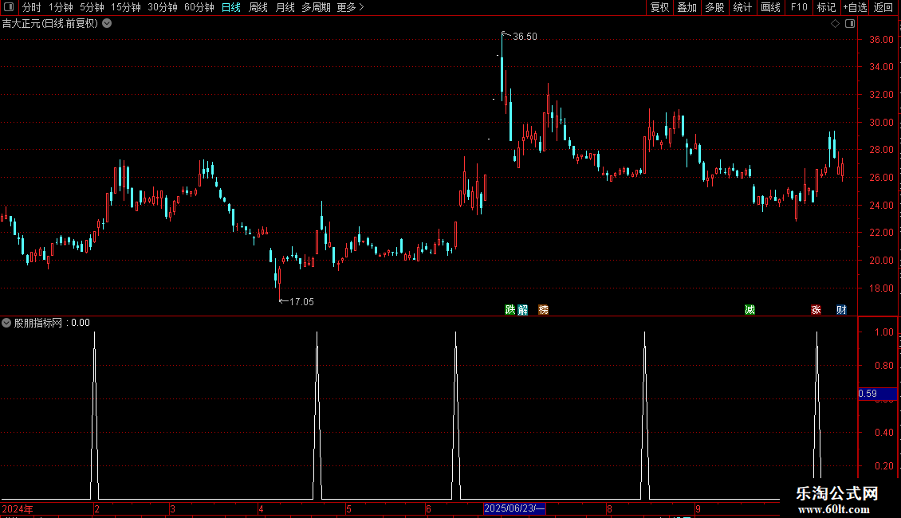901x518 pixels.
Task: Switch to 月线 monthly chart
Action: pyautogui.click(x=285, y=7)
